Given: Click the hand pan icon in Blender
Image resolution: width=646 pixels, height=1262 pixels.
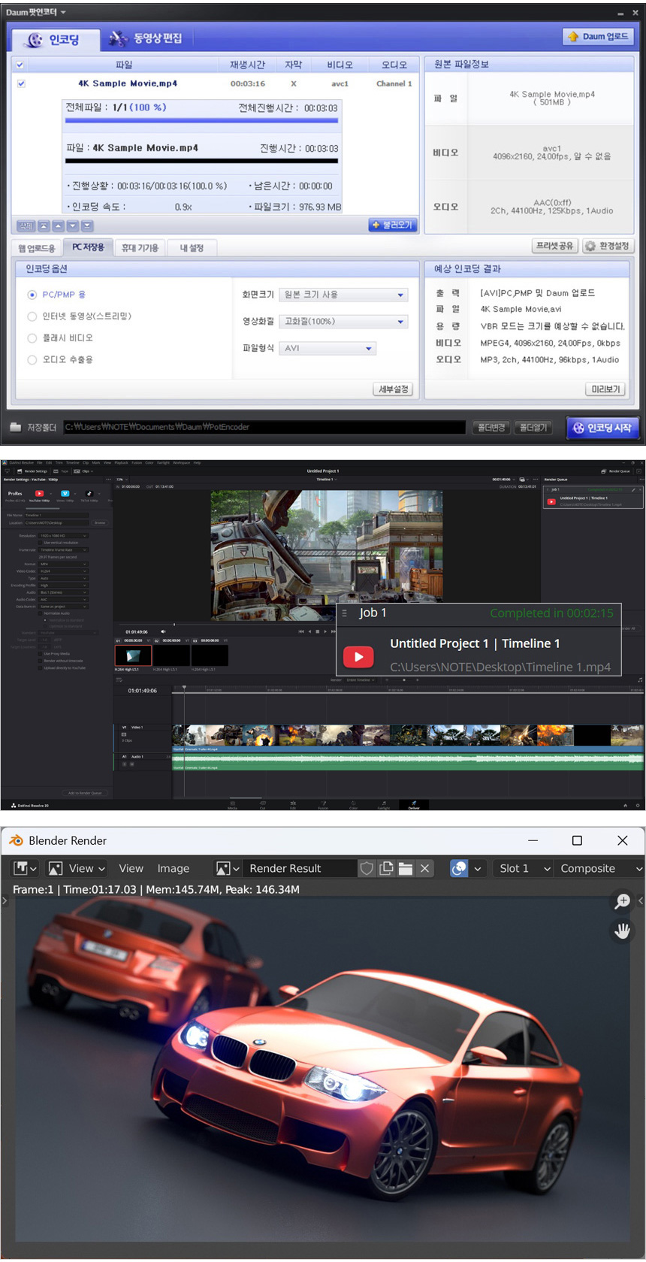Looking at the screenshot, I should [622, 931].
